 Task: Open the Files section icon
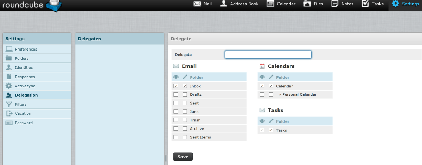pyautogui.click(x=307, y=4)
